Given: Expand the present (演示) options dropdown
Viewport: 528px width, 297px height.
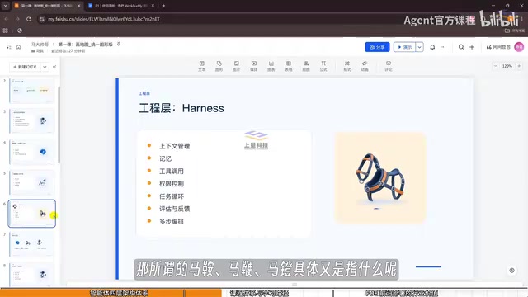Looking at the screenshot, I should tap(420, 47).
